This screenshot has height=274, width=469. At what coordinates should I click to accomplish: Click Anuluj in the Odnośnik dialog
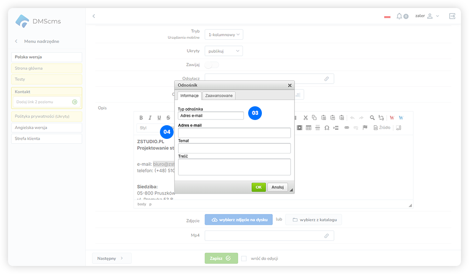pos(277,187)
